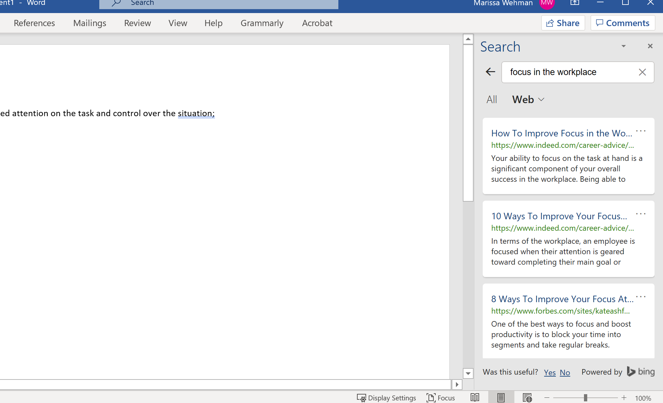Select the All results filter
The image size is (663, 403).
click(x=492, y=100)
